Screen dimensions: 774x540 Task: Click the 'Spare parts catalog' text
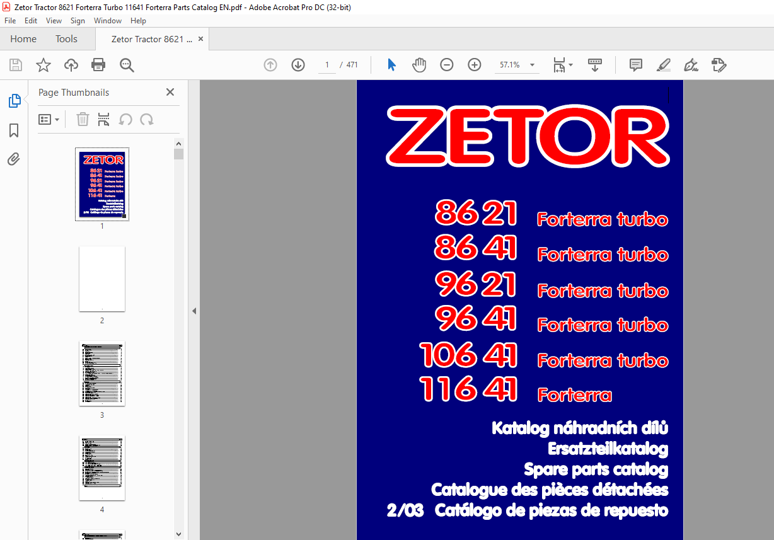pyautogui.click(x=596, y=469)
